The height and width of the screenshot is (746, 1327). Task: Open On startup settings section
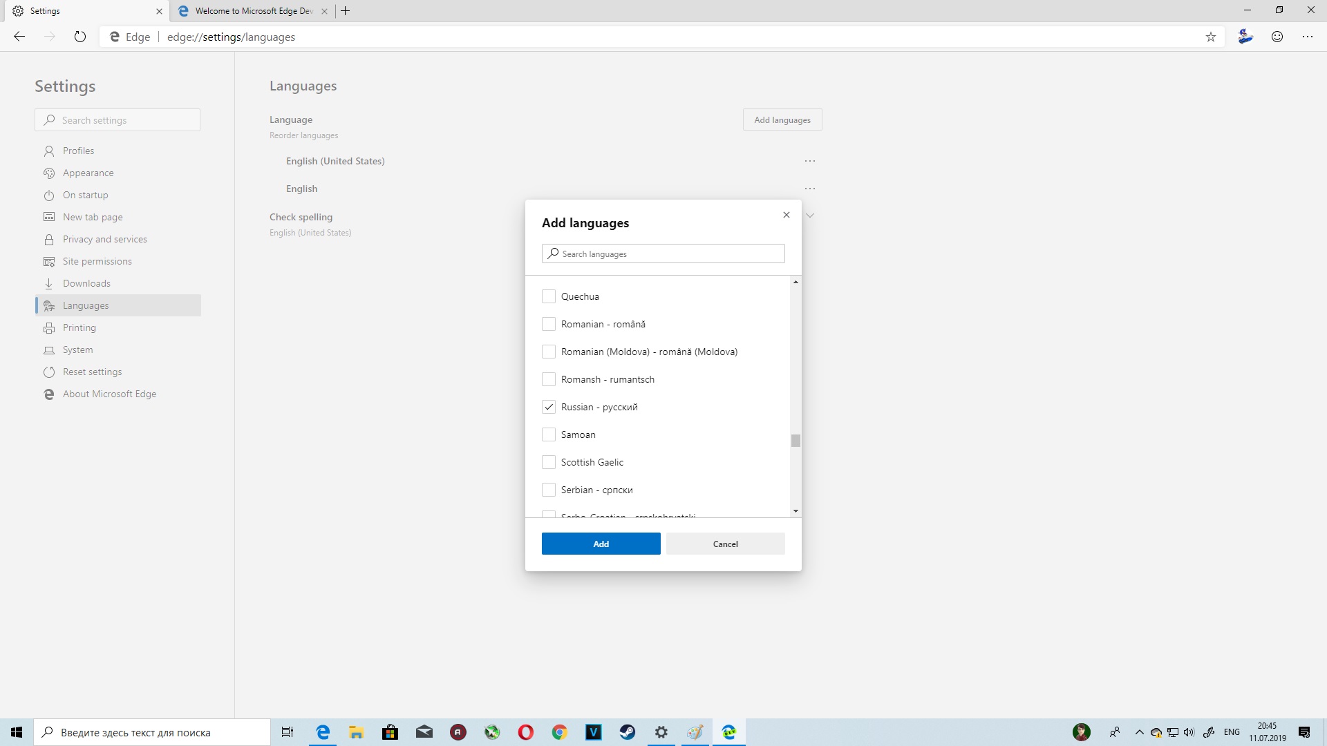pos(117,195)
